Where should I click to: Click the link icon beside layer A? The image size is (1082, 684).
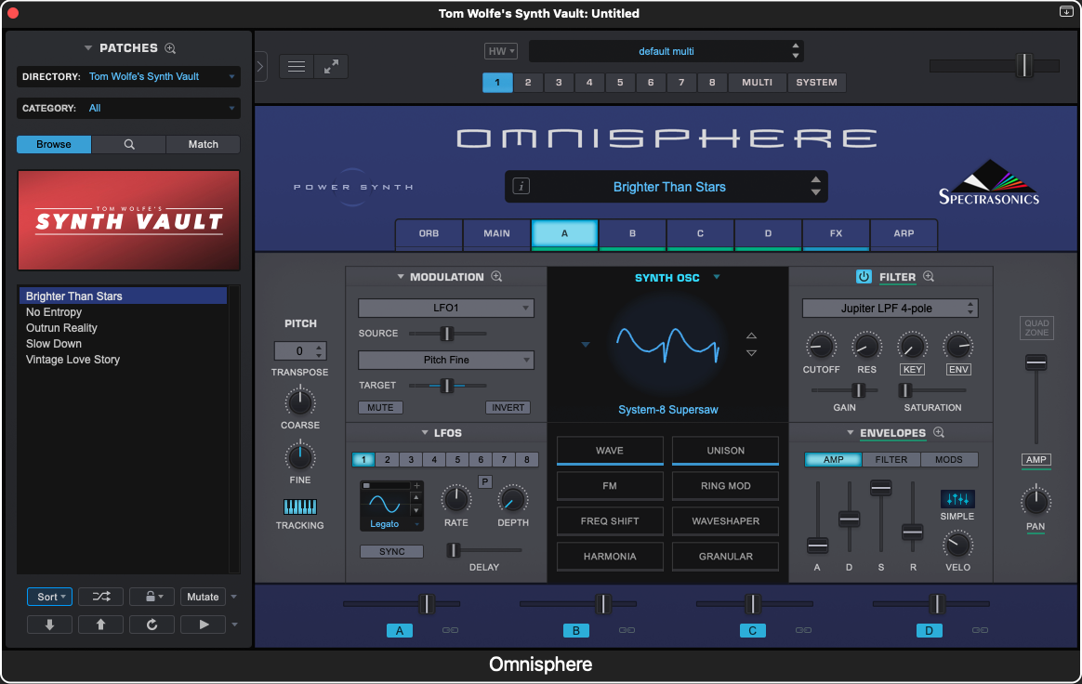(x=450, y=630)
